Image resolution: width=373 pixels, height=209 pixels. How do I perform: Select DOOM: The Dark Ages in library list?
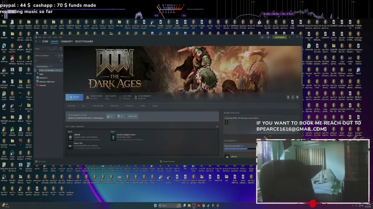click(x=49, y=70)
